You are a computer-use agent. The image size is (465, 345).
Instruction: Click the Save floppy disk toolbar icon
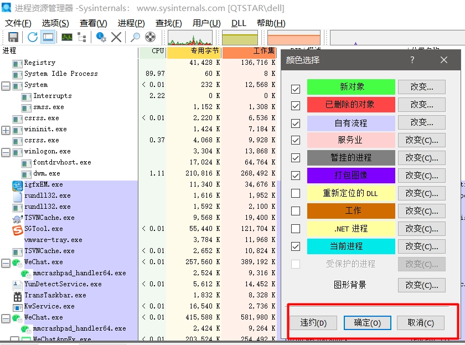coord(13,37)
